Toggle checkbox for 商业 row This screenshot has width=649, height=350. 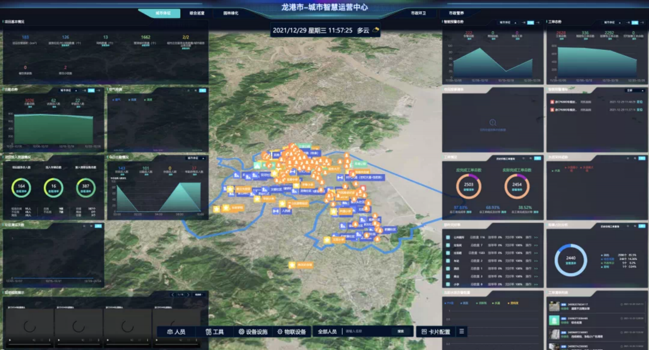click(x=448, y=276)
